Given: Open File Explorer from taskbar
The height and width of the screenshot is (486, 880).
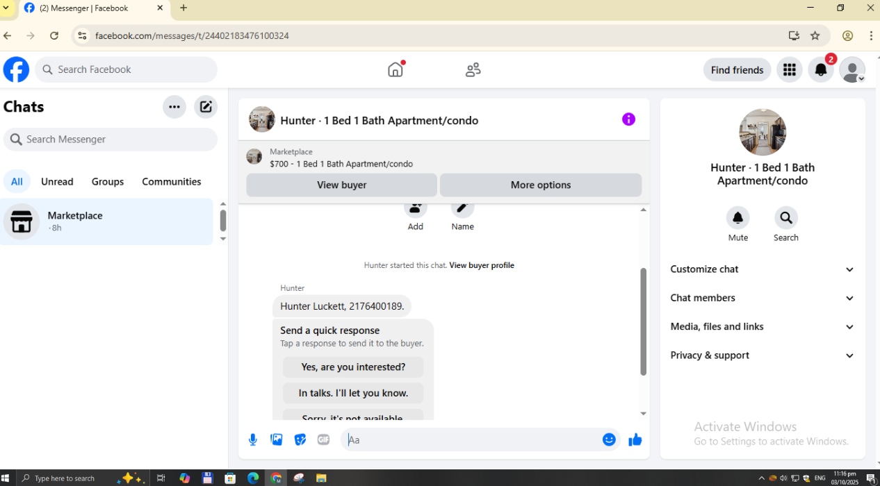Looking at the screenshot, I should click(x=321, y=478).
